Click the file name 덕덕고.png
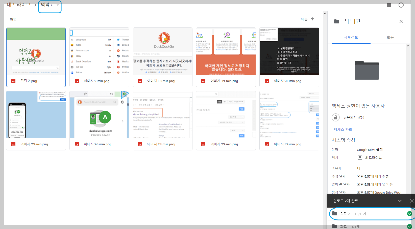The height and width of the screenshot is (229, 415). [x=29, y=81]
